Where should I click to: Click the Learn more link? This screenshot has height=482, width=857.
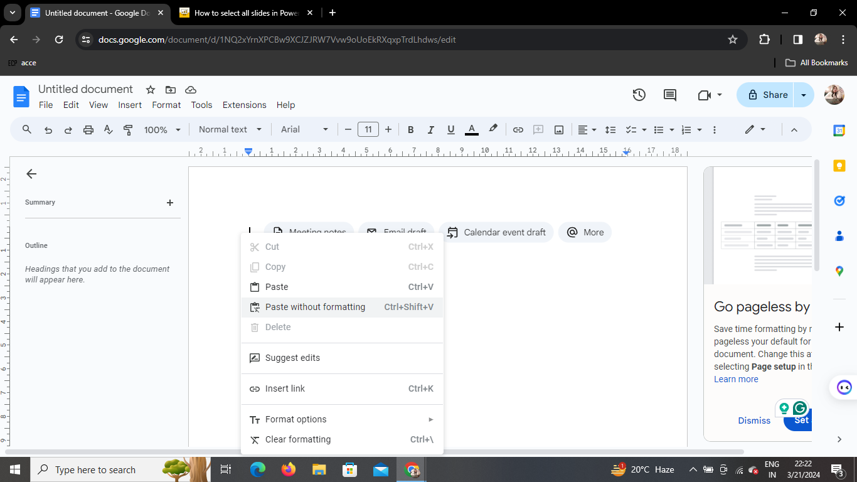pos(736,379)
